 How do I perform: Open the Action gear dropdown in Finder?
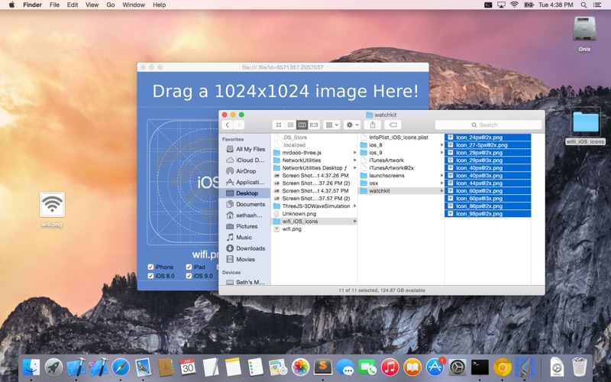point(352,125)
